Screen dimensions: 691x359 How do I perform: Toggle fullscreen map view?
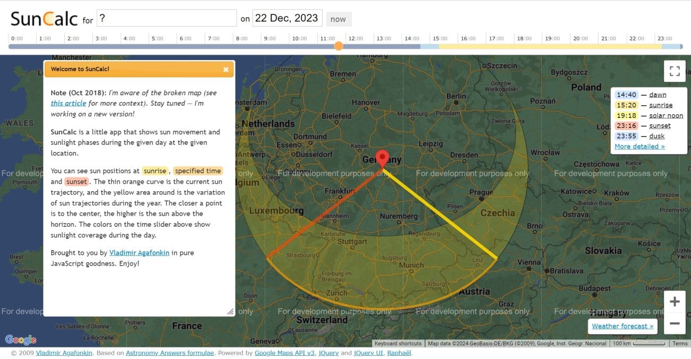click(x=675, y=71)
